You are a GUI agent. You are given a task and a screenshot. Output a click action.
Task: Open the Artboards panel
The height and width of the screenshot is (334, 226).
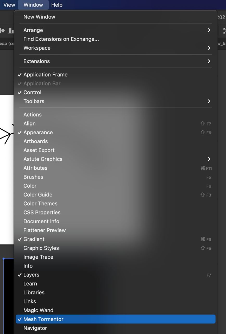tap(116, 141)
